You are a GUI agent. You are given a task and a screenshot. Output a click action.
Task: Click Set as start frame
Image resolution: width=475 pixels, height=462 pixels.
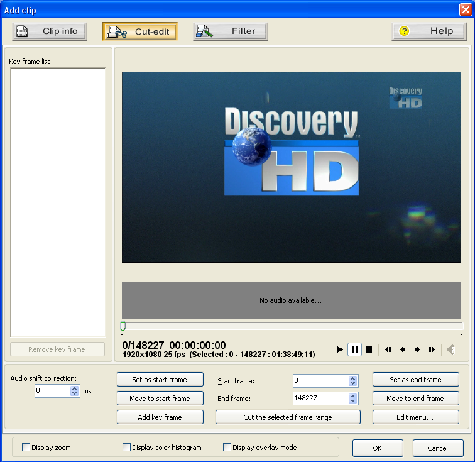pos(160,380)
